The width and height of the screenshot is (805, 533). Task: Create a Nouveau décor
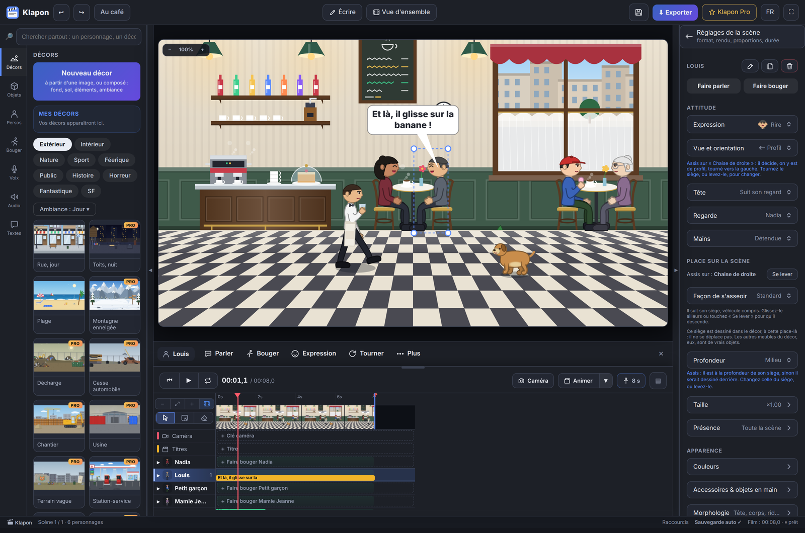(x=87, y=81)
